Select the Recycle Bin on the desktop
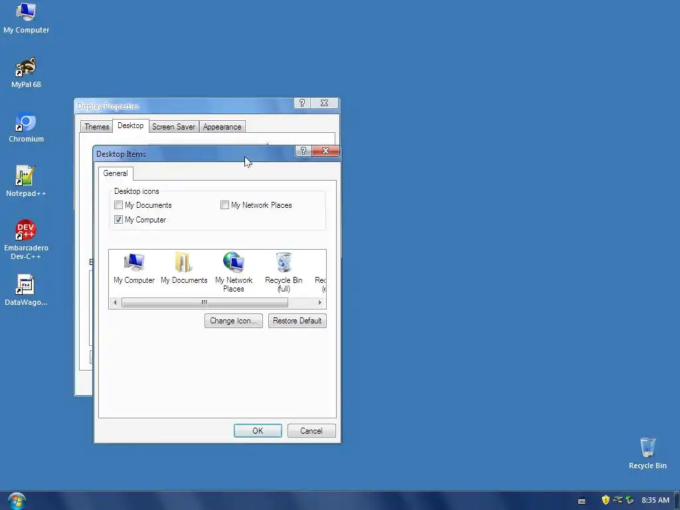The image size is (680, 510). (x=647, y=453)
